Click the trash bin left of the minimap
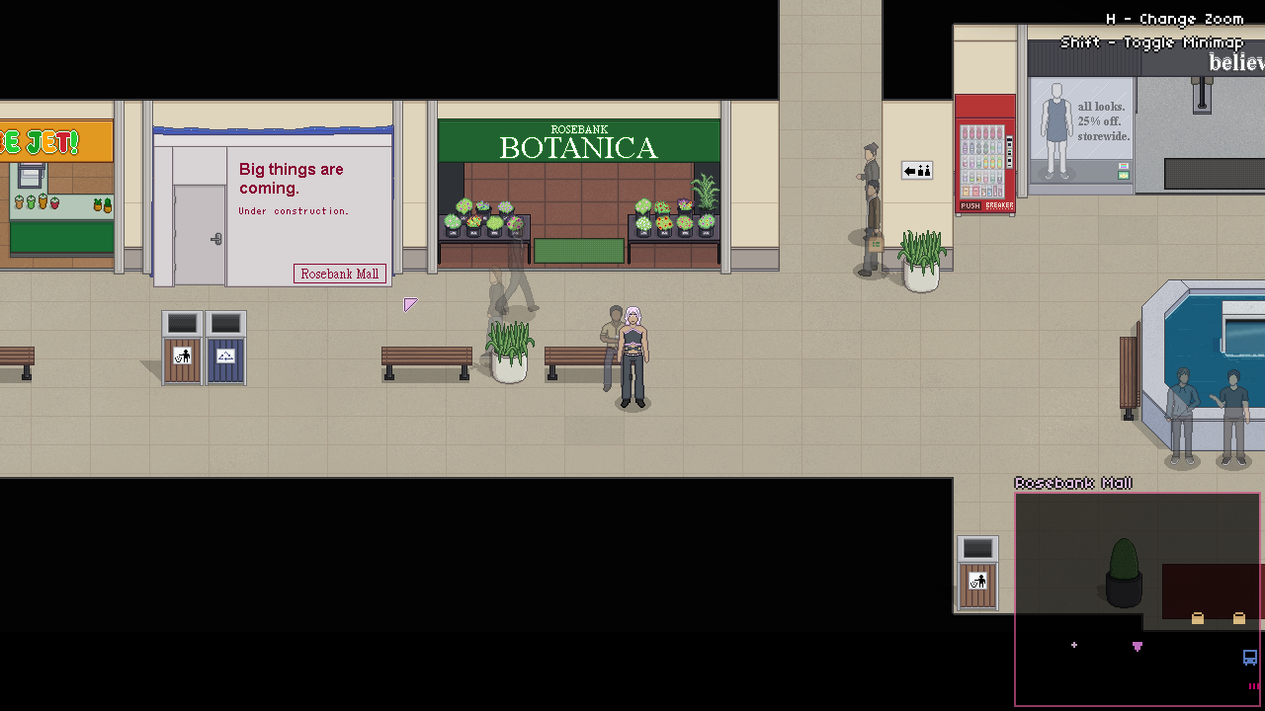 pos(977,573)
